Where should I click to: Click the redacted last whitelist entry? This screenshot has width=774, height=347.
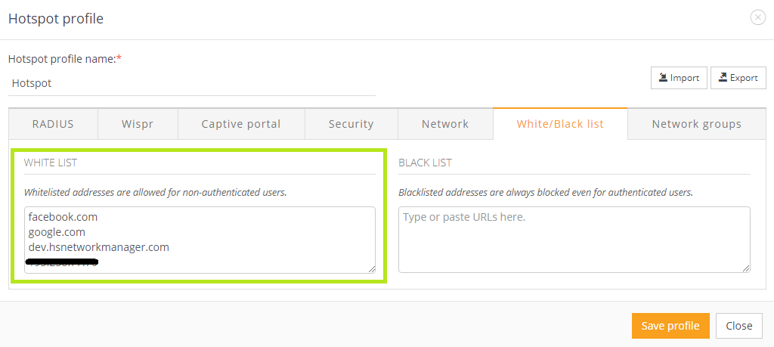click(63, 262)
